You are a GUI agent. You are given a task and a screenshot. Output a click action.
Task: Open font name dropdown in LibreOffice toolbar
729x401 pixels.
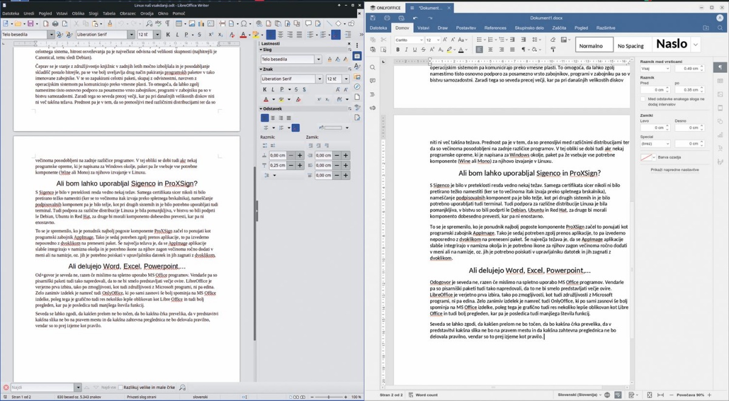[x=131, y=35]
